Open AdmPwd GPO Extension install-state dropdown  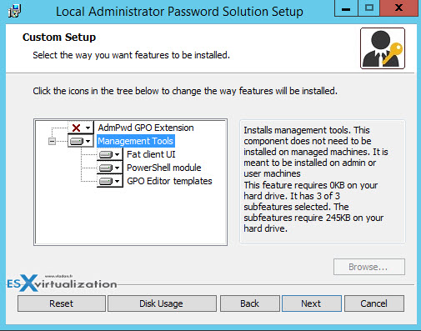tap(81, 128)
